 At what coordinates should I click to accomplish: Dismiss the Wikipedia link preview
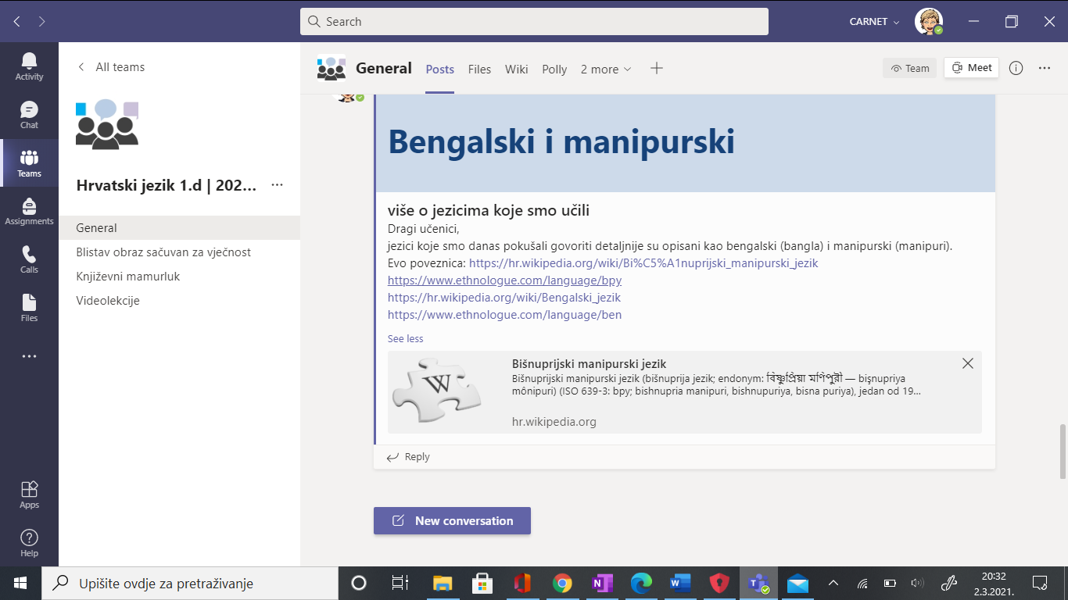tap(967, 363)
